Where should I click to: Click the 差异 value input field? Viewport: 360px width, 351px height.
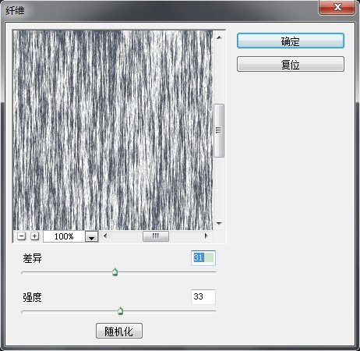(x=203, y=258)
